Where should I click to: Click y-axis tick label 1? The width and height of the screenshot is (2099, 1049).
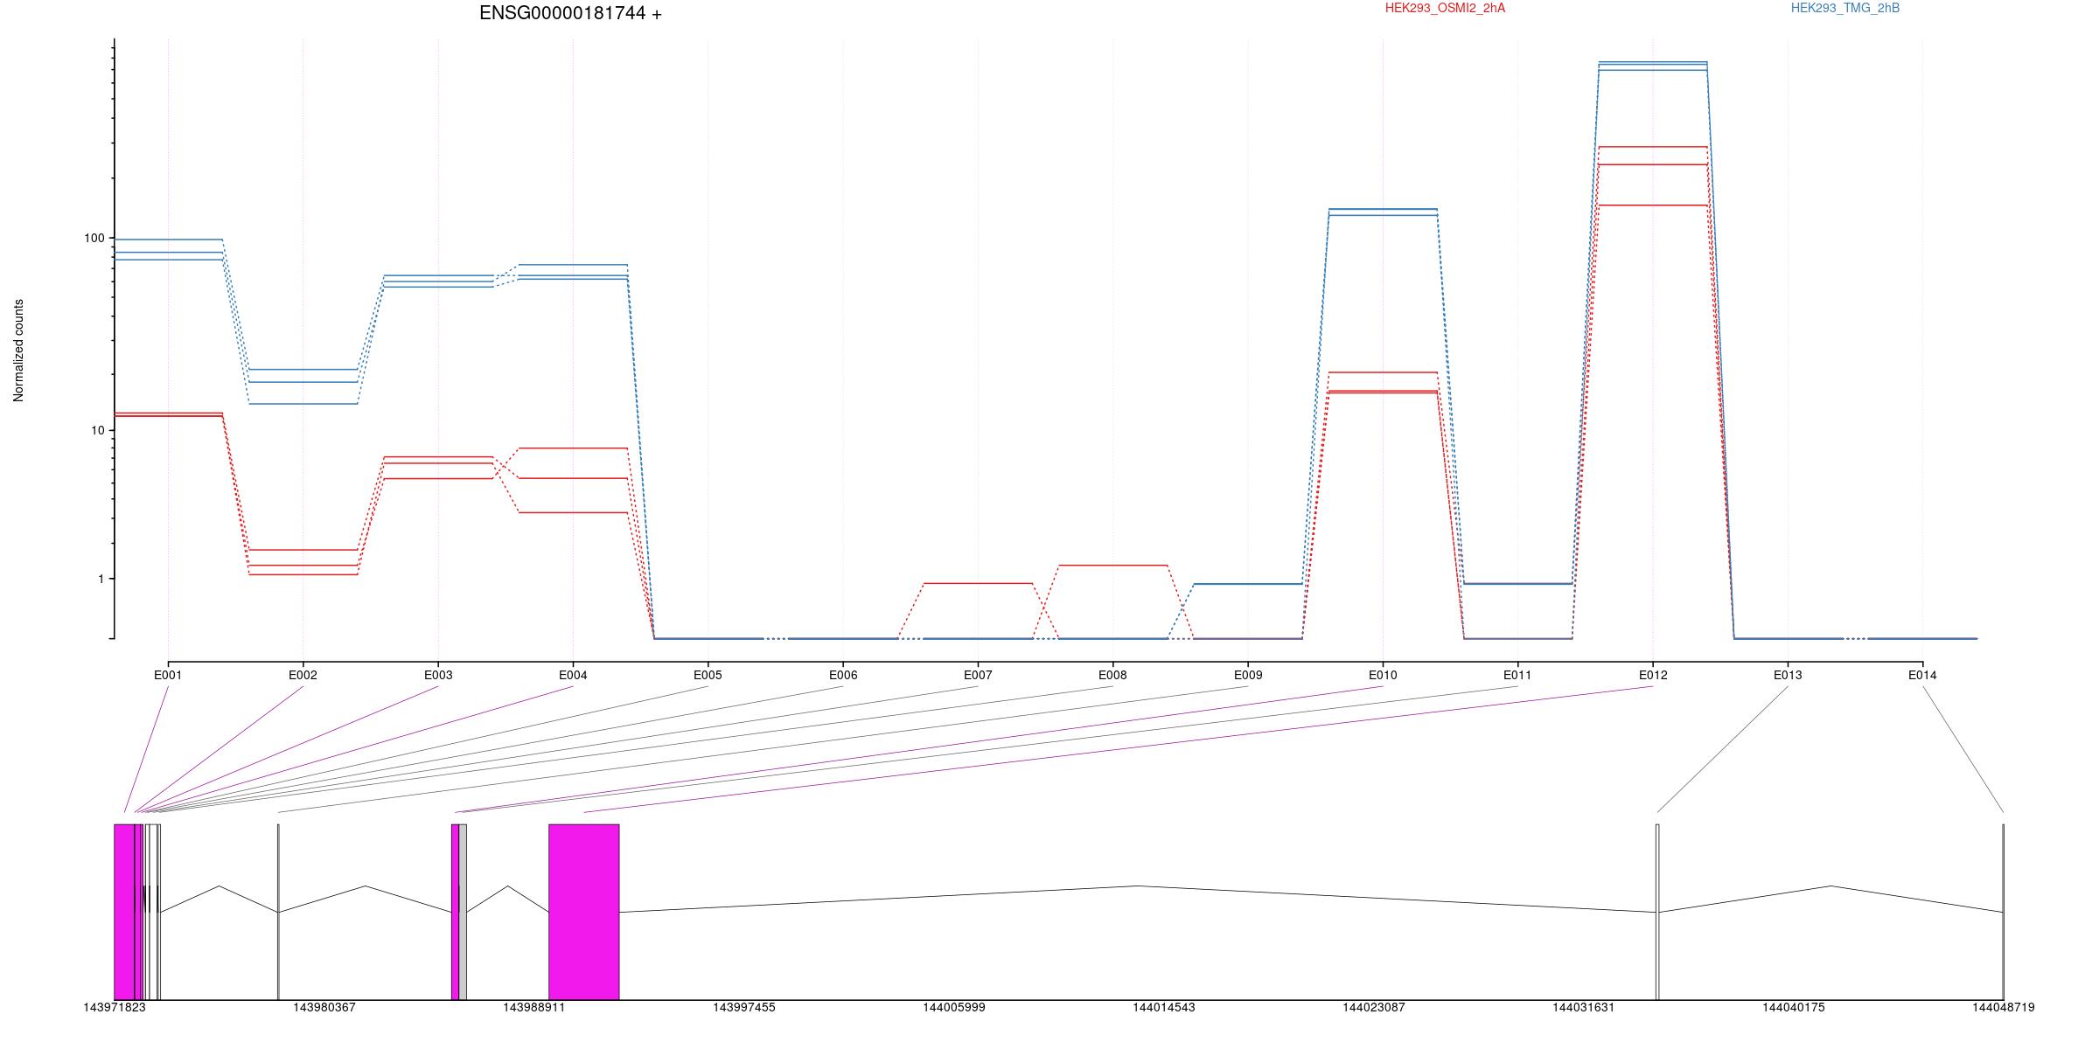101,579
